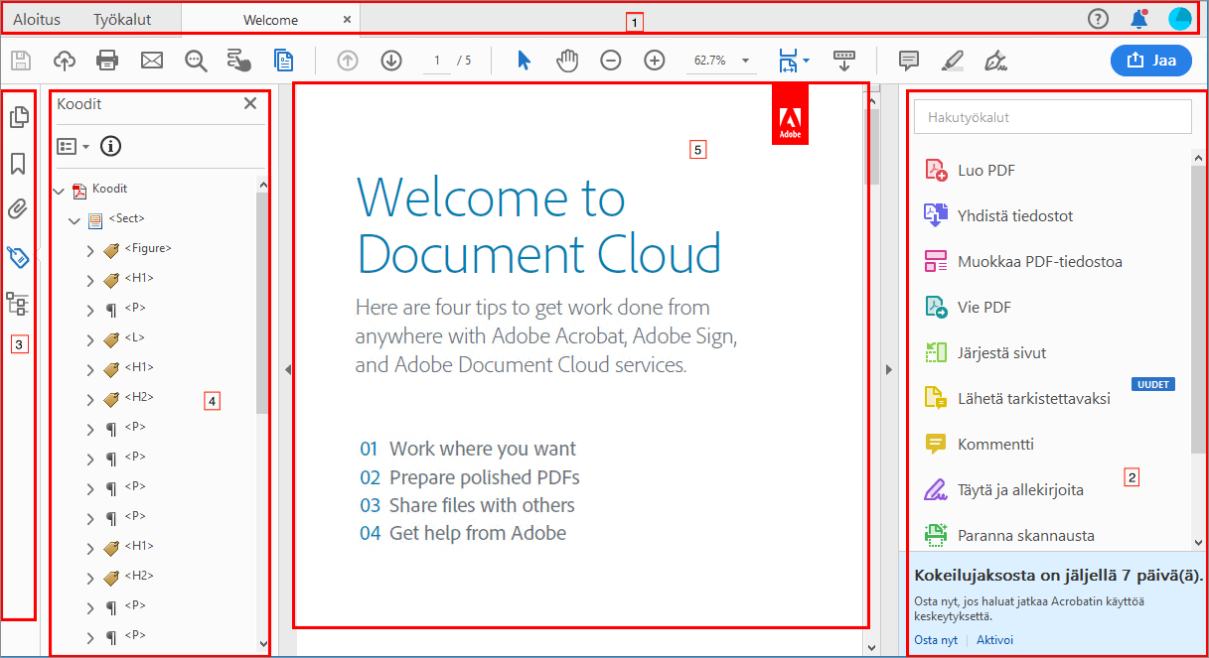The width and height of the screenshot is (1209, 658).
Task: Click the add comment note icon
Action: pyautogui.click(x=908, y=61)
